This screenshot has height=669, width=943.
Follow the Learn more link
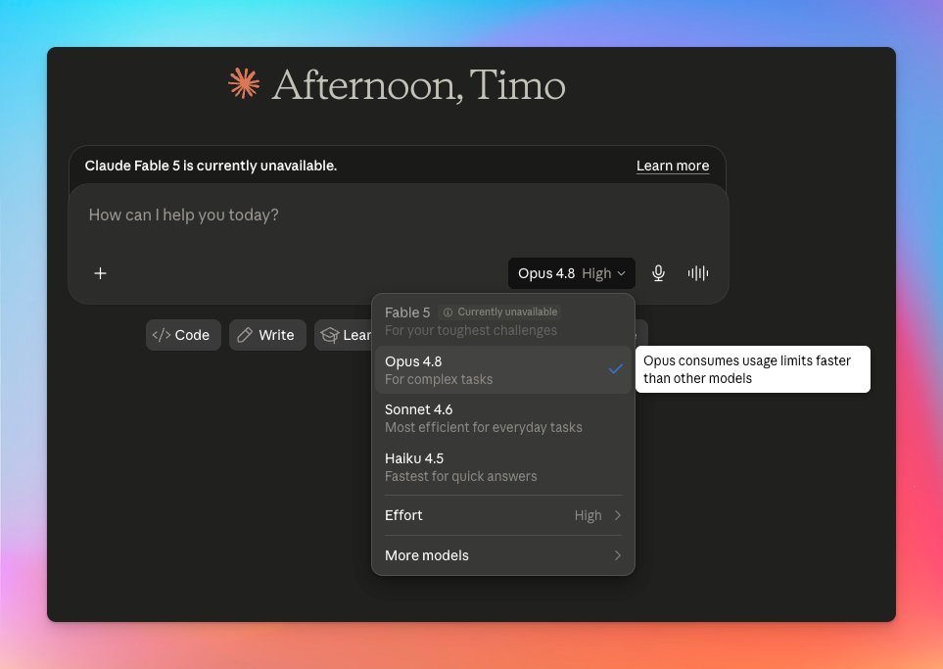[673, 166]
